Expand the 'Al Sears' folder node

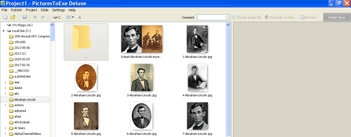coord(5,128)
